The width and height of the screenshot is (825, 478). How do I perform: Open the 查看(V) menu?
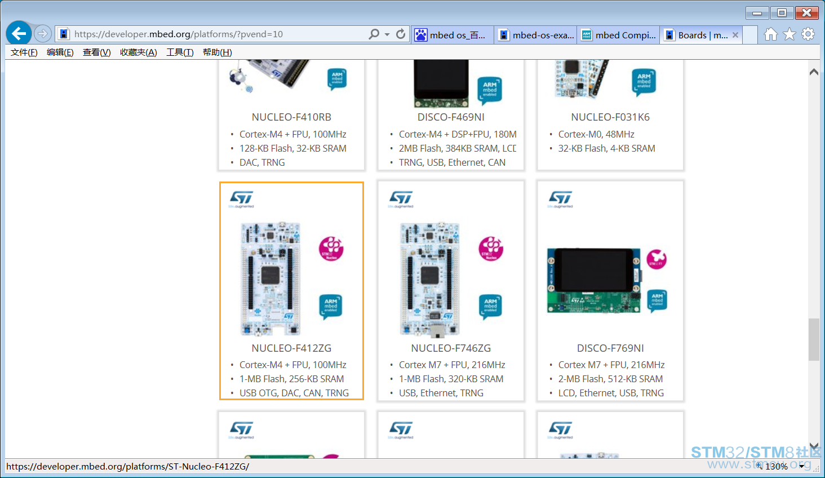[x=97, y=52]
